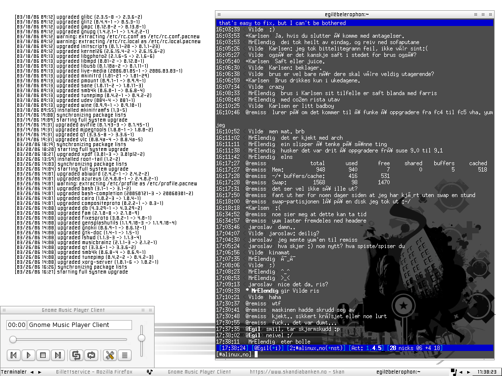Click the vertical volume slider knob

pos(141,338)
